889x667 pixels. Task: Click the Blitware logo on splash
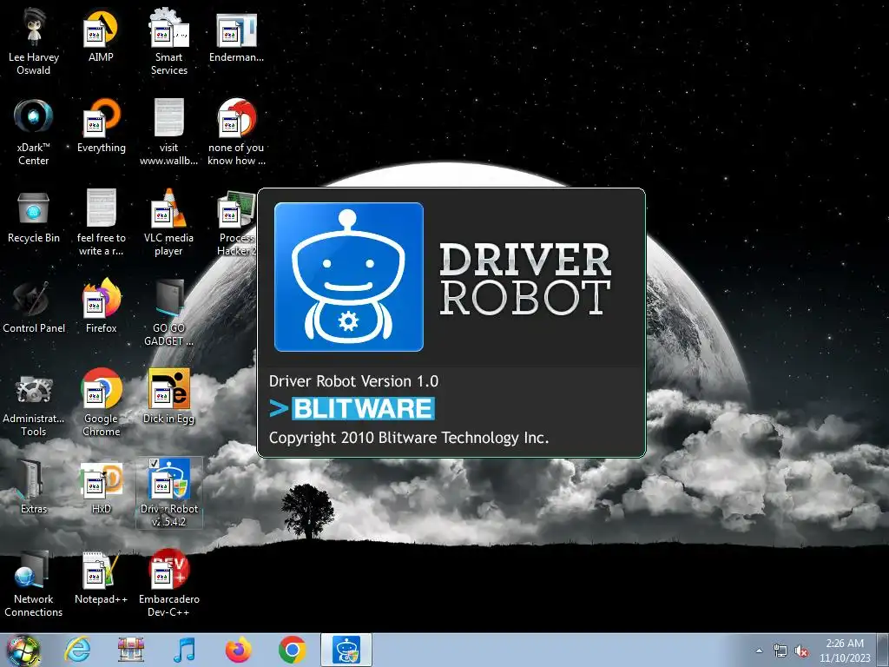tap(352, 408)
